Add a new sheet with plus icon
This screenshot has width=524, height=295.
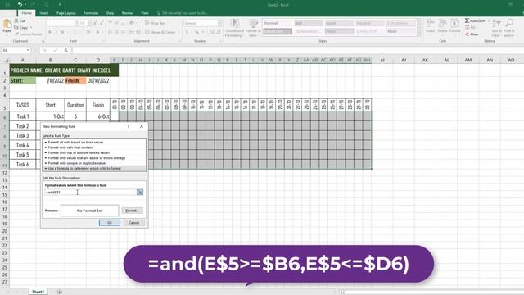coord(59,292)
